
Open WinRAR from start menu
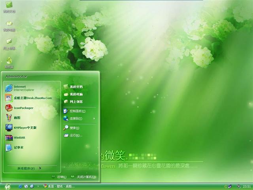pos(32,138)
